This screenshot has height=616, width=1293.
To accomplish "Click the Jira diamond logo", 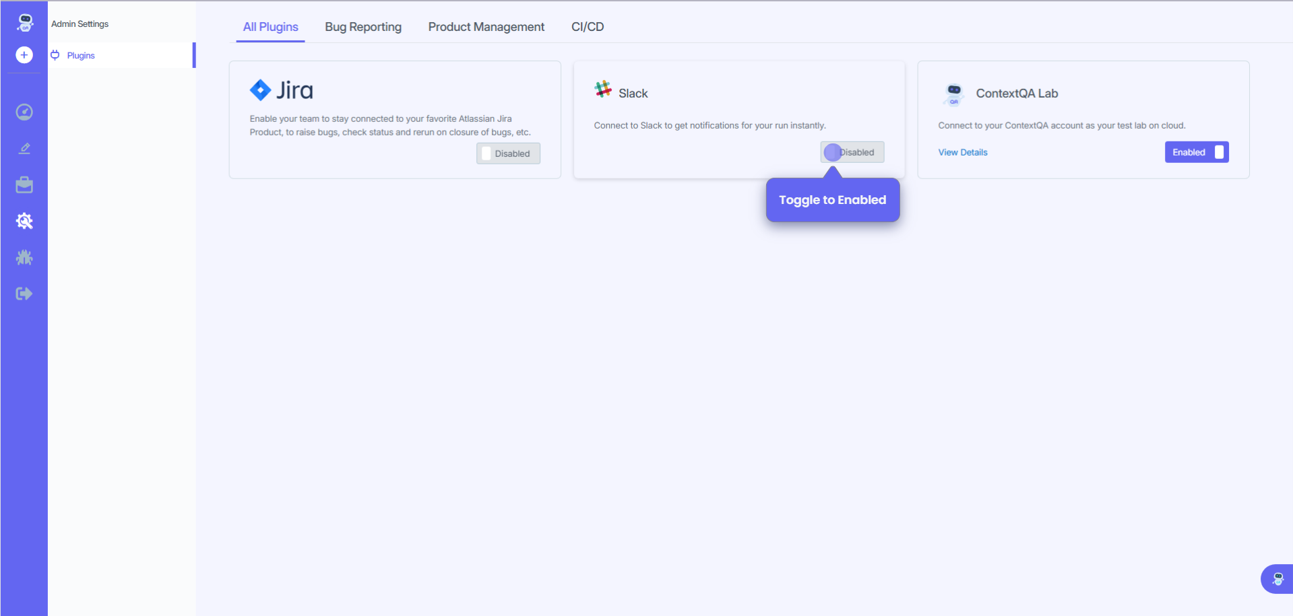I will (260, 90).
